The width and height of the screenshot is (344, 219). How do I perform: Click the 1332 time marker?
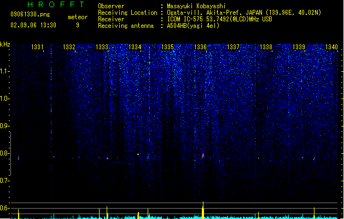(x=69, y=47)
